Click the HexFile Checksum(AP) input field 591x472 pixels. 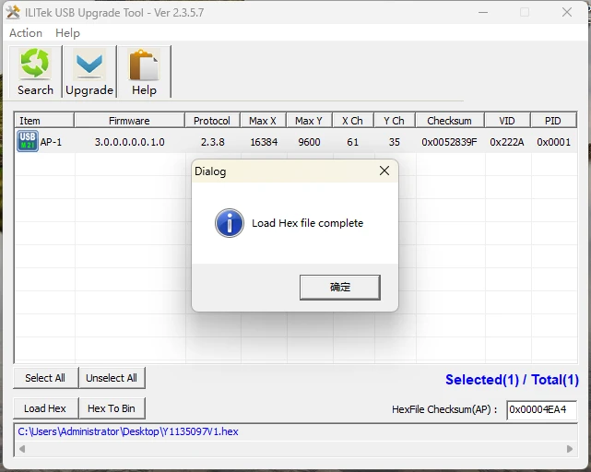(541, 410)
